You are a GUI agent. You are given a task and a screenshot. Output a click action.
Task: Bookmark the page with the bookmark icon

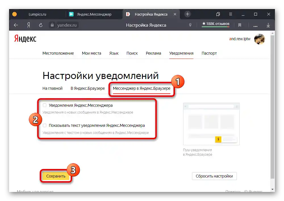click(240, 25)
